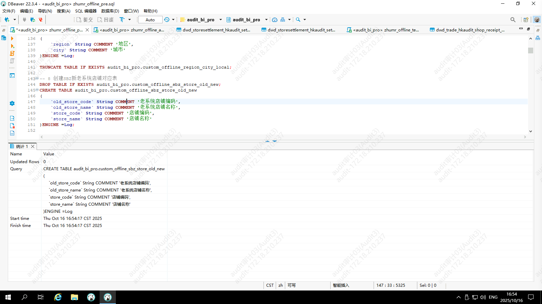Open the SQL console terminal icon
Viewport: 542px width, 304px height.
click(12, 76)
